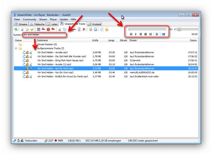Mute audio via the speaker icon
212x155 pixels.
pyautogui.click(x=171, y=29)
